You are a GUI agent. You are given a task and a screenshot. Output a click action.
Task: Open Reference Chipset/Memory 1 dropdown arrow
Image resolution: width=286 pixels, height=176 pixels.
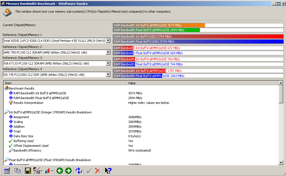tap(108, 40)
